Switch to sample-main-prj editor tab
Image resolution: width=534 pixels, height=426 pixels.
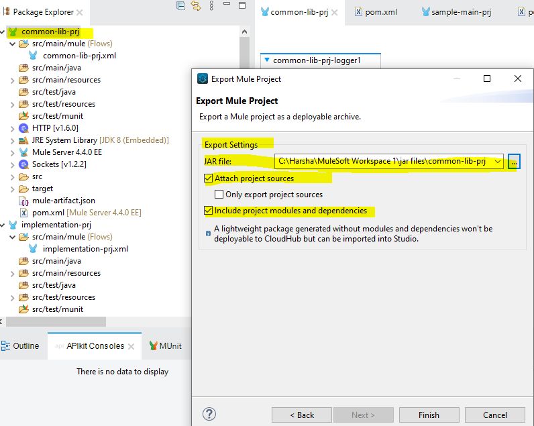click(456, 12)
